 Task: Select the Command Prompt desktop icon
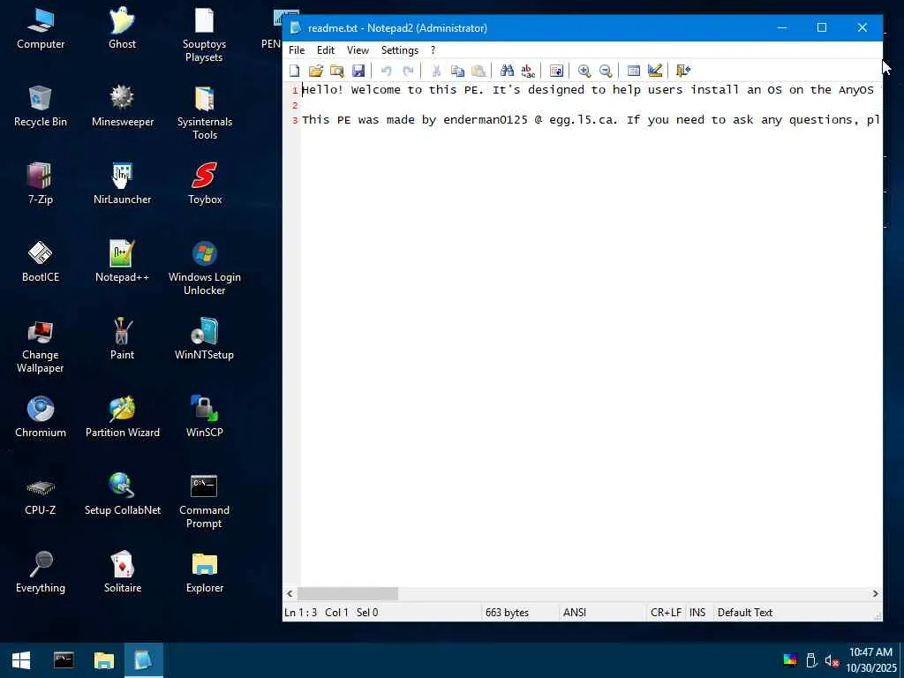(205, 501)
